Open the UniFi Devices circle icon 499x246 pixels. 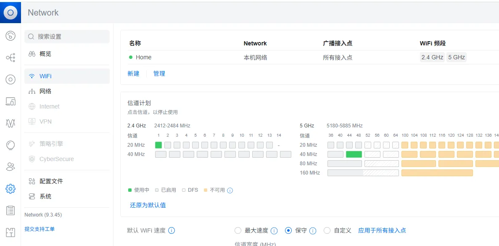11,79
